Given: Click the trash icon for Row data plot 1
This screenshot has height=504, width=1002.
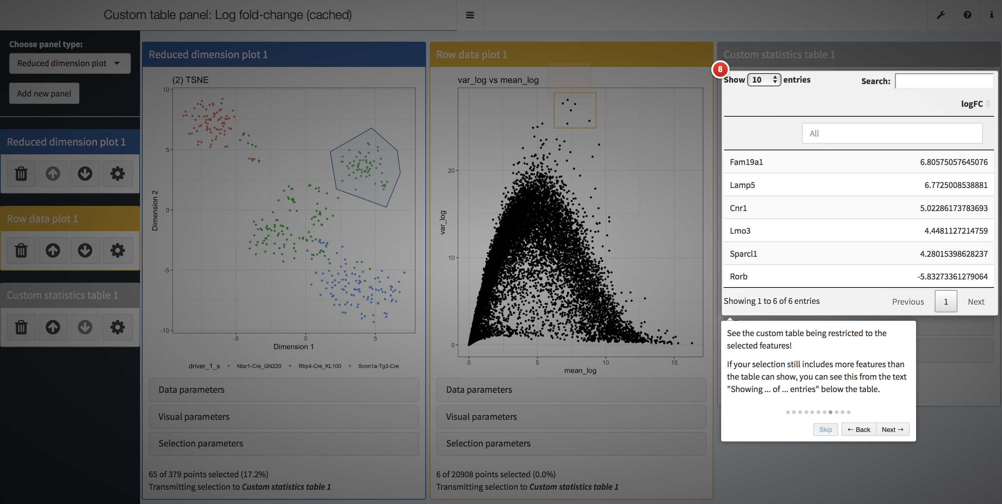Looking at the screenshot, I should (22, 250).
